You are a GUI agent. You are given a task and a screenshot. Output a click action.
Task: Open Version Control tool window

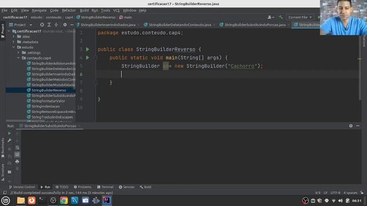point(22,187)
